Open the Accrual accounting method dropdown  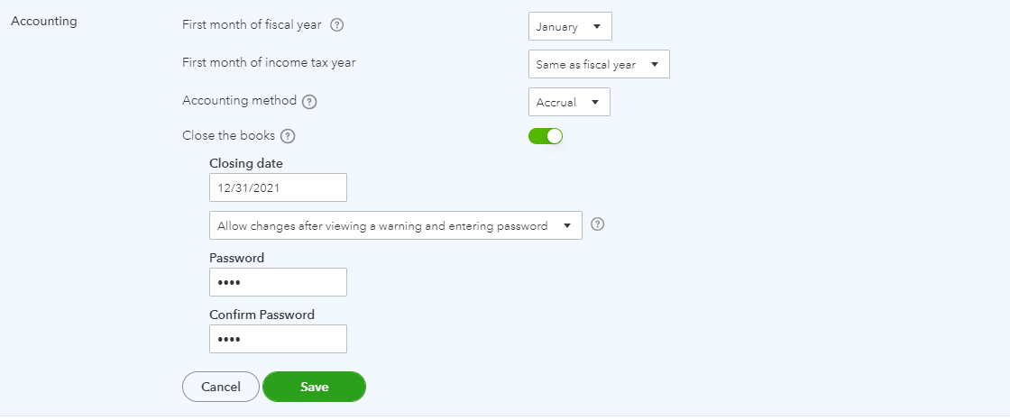(569, 103)
